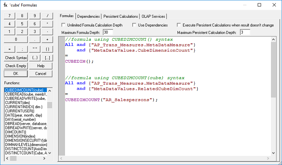Click the curly braces {...} button

(x=35, y=58)
